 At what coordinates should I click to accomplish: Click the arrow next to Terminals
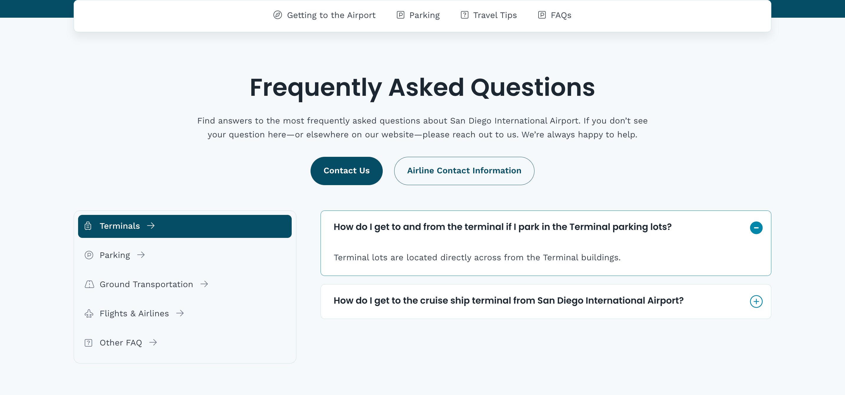(151, 226)
